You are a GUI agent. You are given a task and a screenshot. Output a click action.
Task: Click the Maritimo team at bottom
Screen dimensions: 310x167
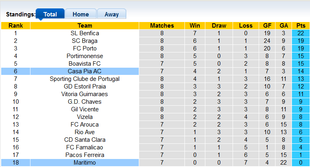[85, 163]
